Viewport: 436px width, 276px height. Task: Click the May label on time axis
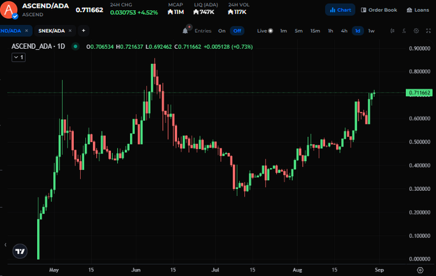(54, 270)
